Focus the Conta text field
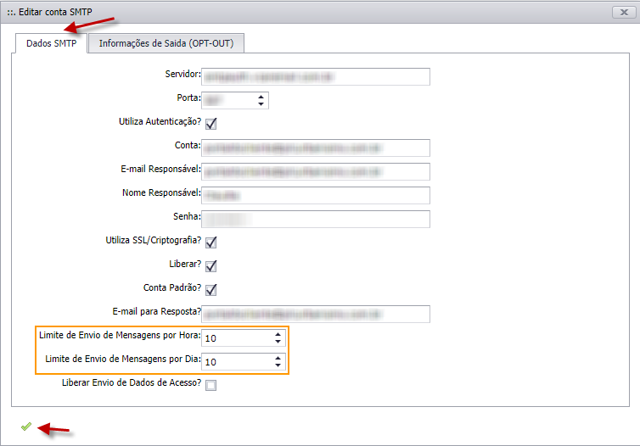The width and height of the screenshot is (640, 446). pyautogui.click(x=316, y=148)
